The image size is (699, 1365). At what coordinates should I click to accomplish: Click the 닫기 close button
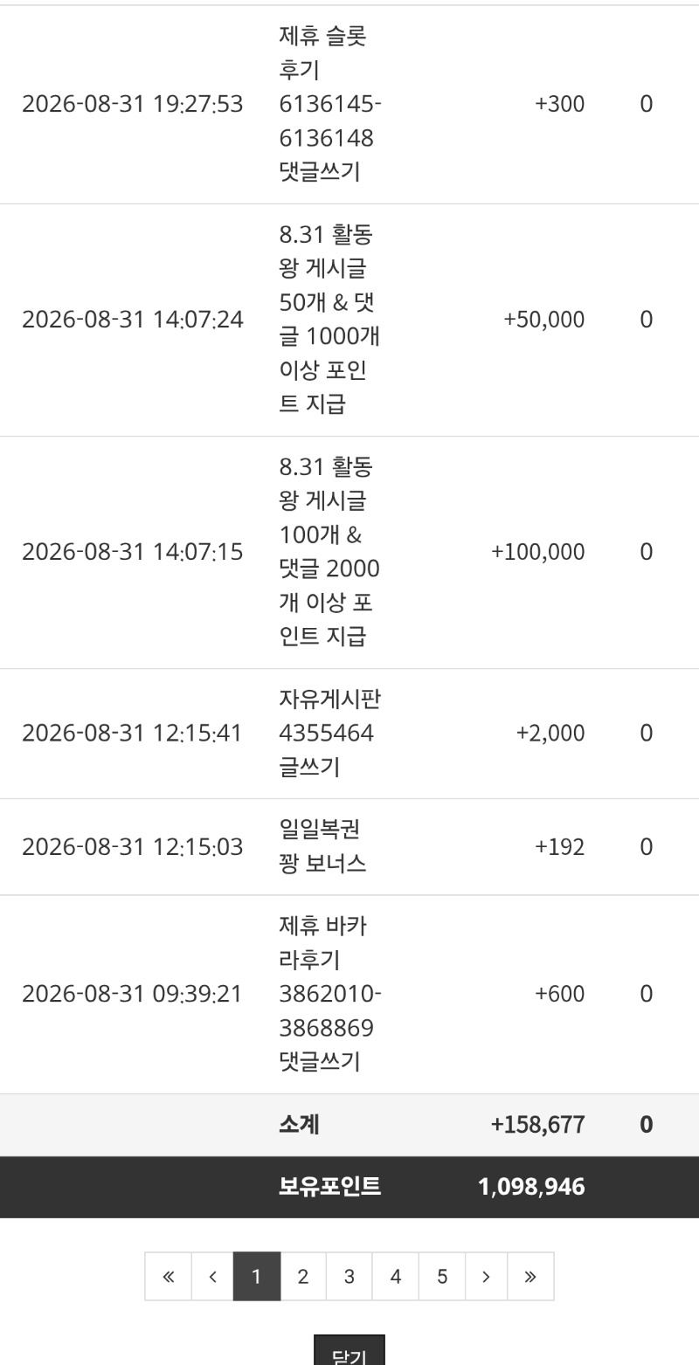pos(349,1352)
